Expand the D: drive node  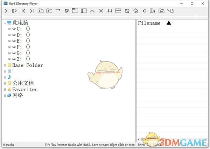tap(9, 35)
